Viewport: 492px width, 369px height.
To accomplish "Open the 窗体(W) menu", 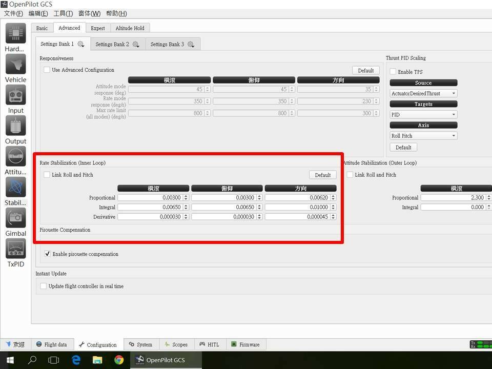I will tap(89, 13).
